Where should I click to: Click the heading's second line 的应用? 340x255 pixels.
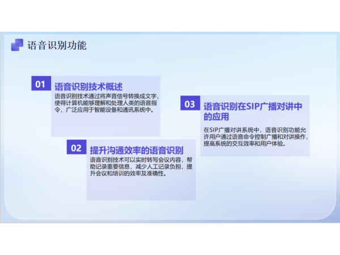[x=216, y=117]
